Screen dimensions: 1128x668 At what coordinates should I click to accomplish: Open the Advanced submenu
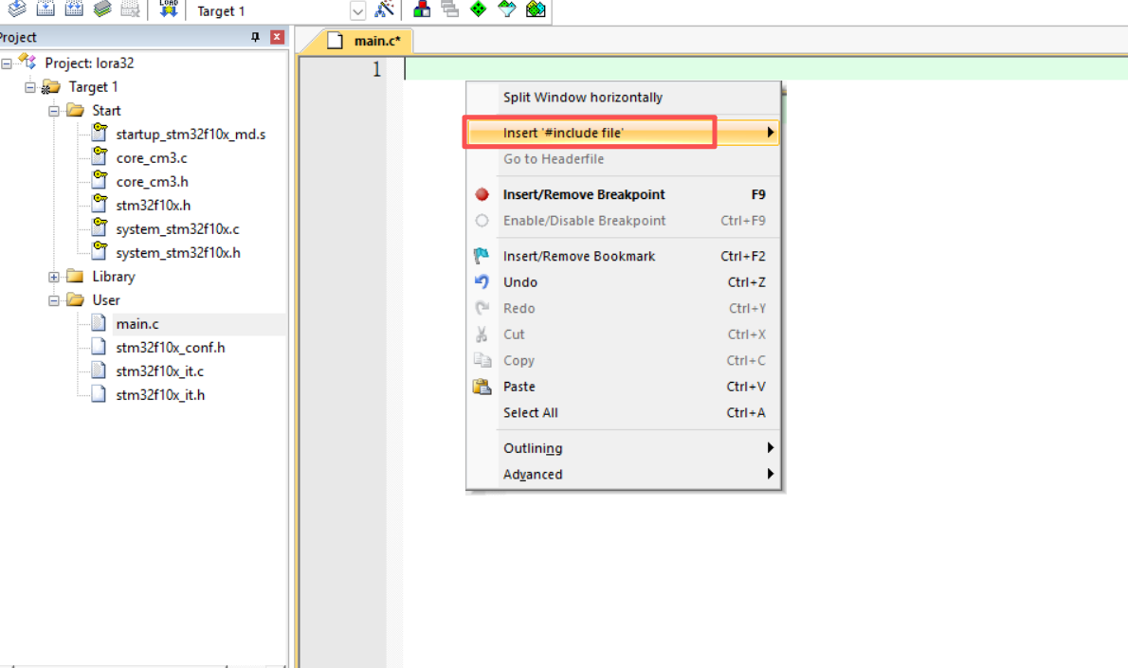pyautogui.click(x=623, y=475)
